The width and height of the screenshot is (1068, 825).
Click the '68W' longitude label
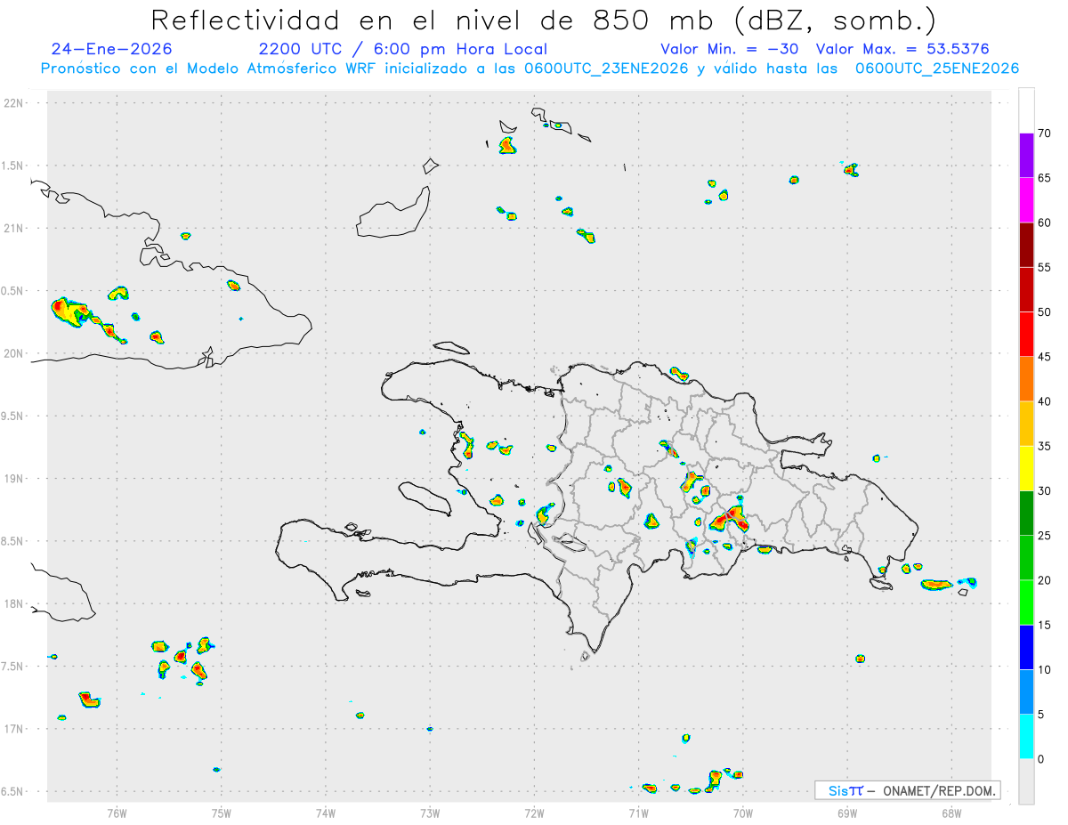click(x=951, y=813)
